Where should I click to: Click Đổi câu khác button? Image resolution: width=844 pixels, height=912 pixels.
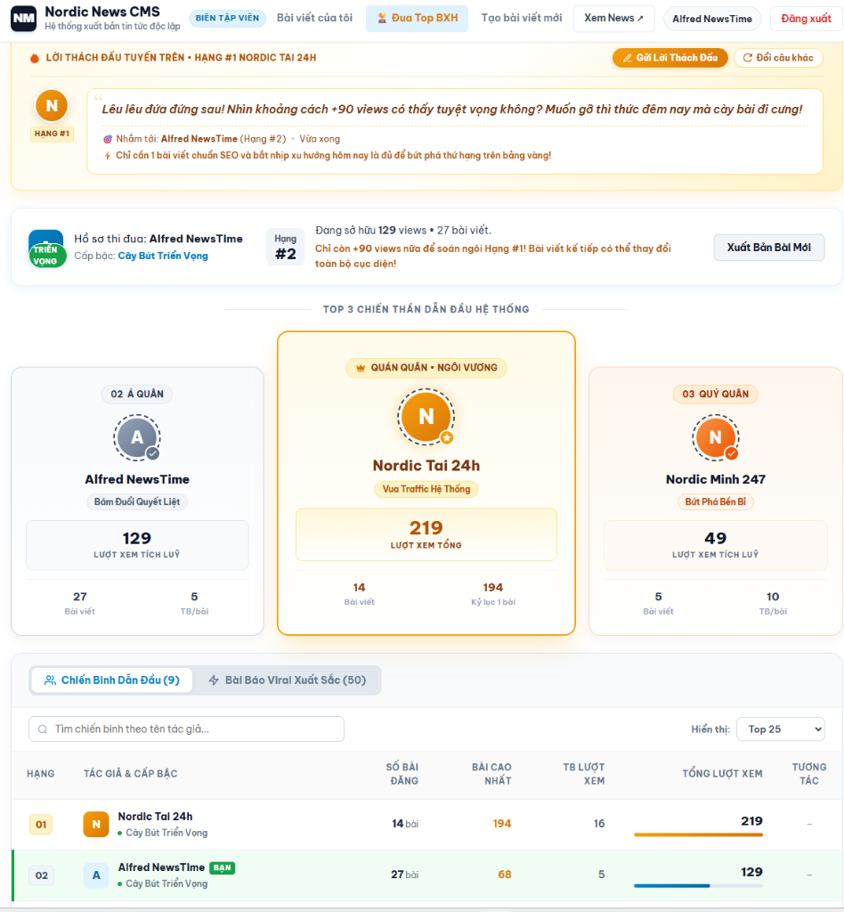click(x=778, y=58)
